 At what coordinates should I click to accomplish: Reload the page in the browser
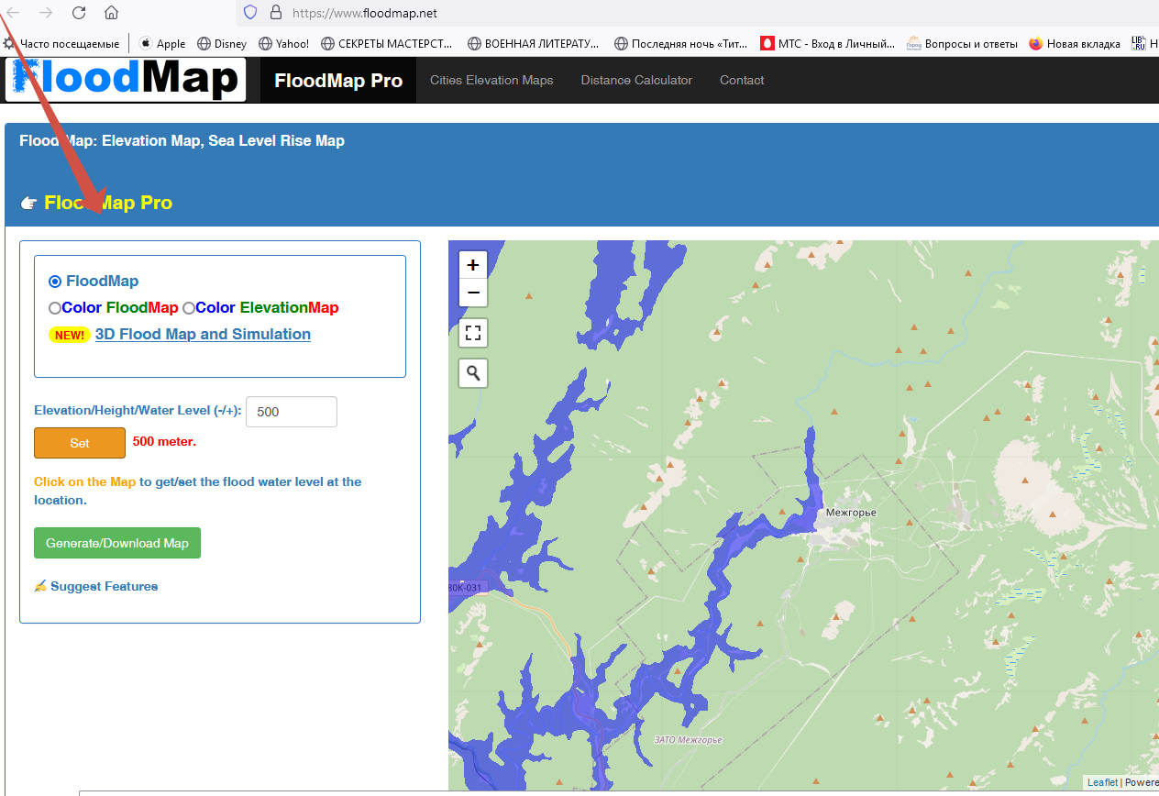pos(79,13)
